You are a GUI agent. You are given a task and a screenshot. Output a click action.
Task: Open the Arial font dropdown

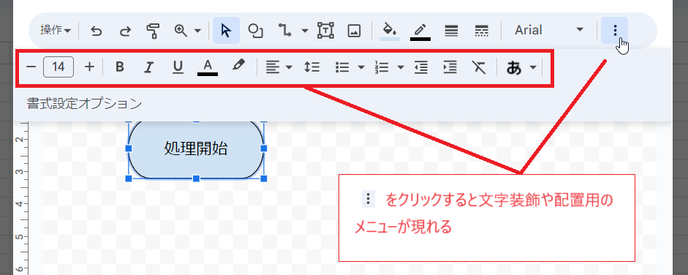[549, 30]
